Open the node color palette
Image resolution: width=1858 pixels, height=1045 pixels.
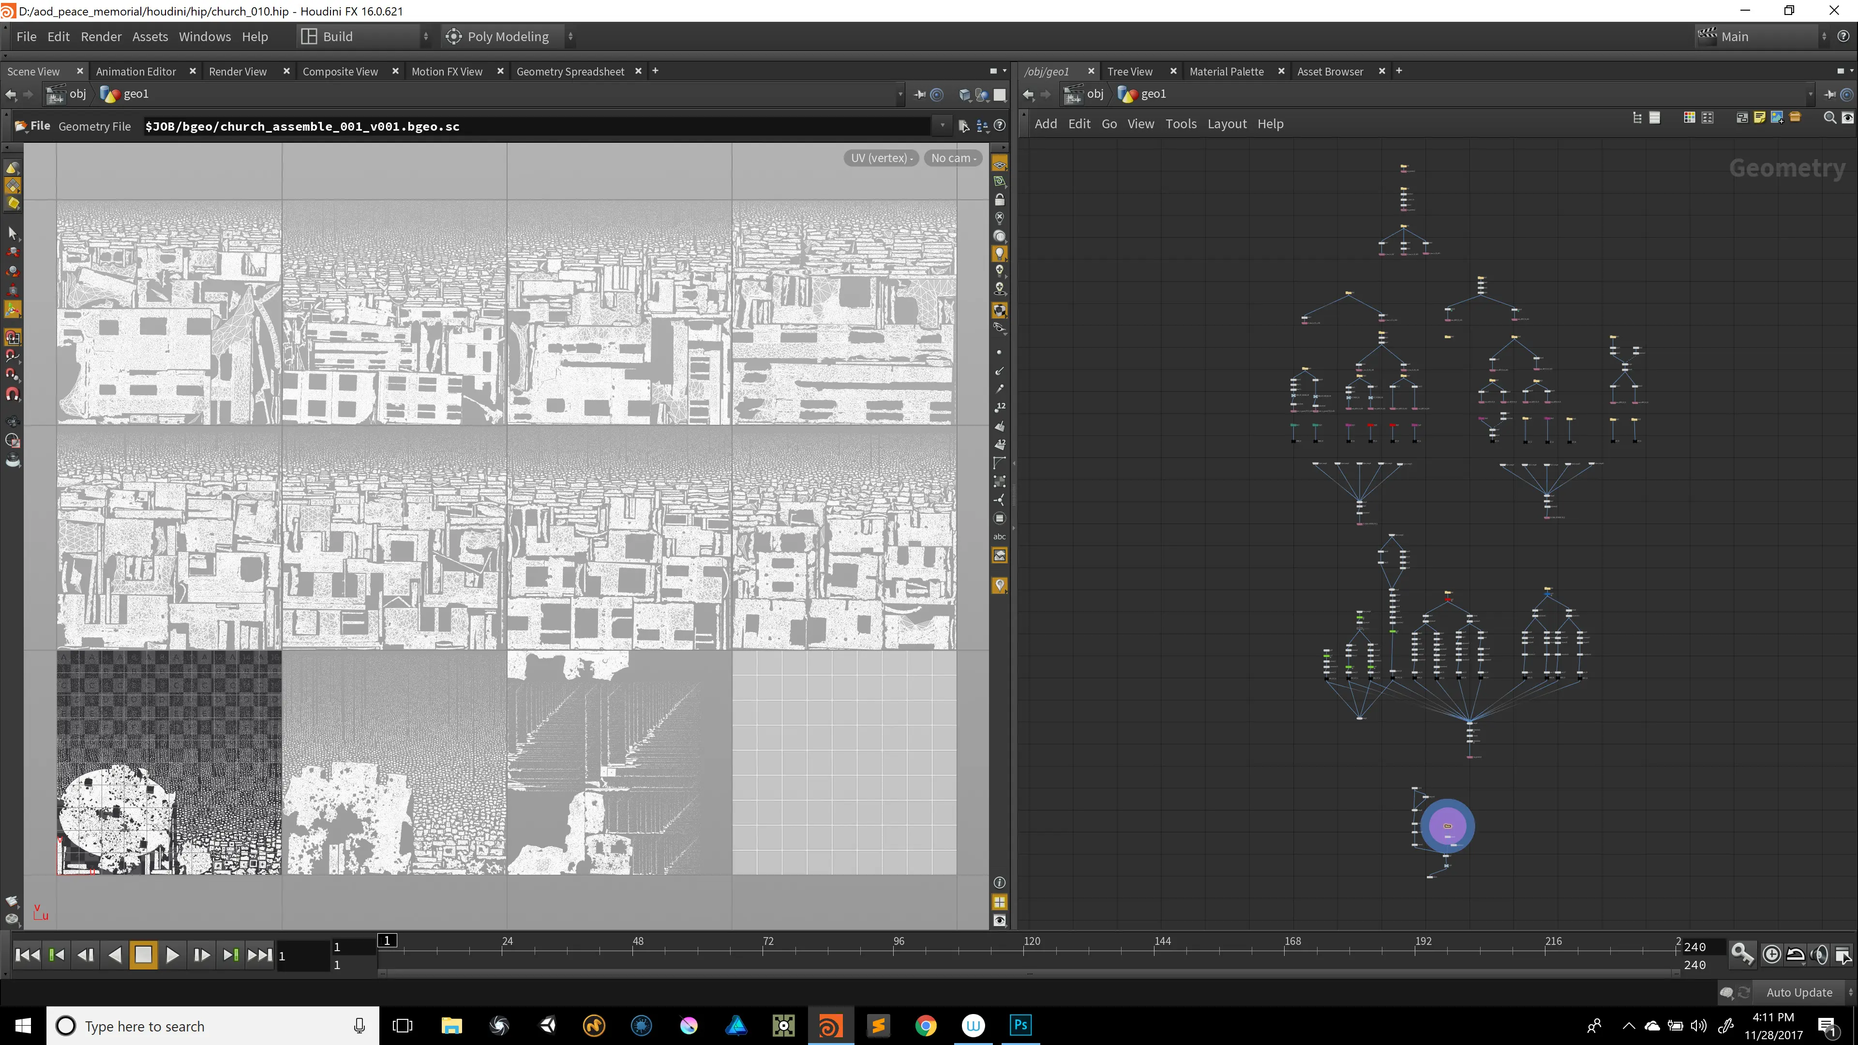1689,118
